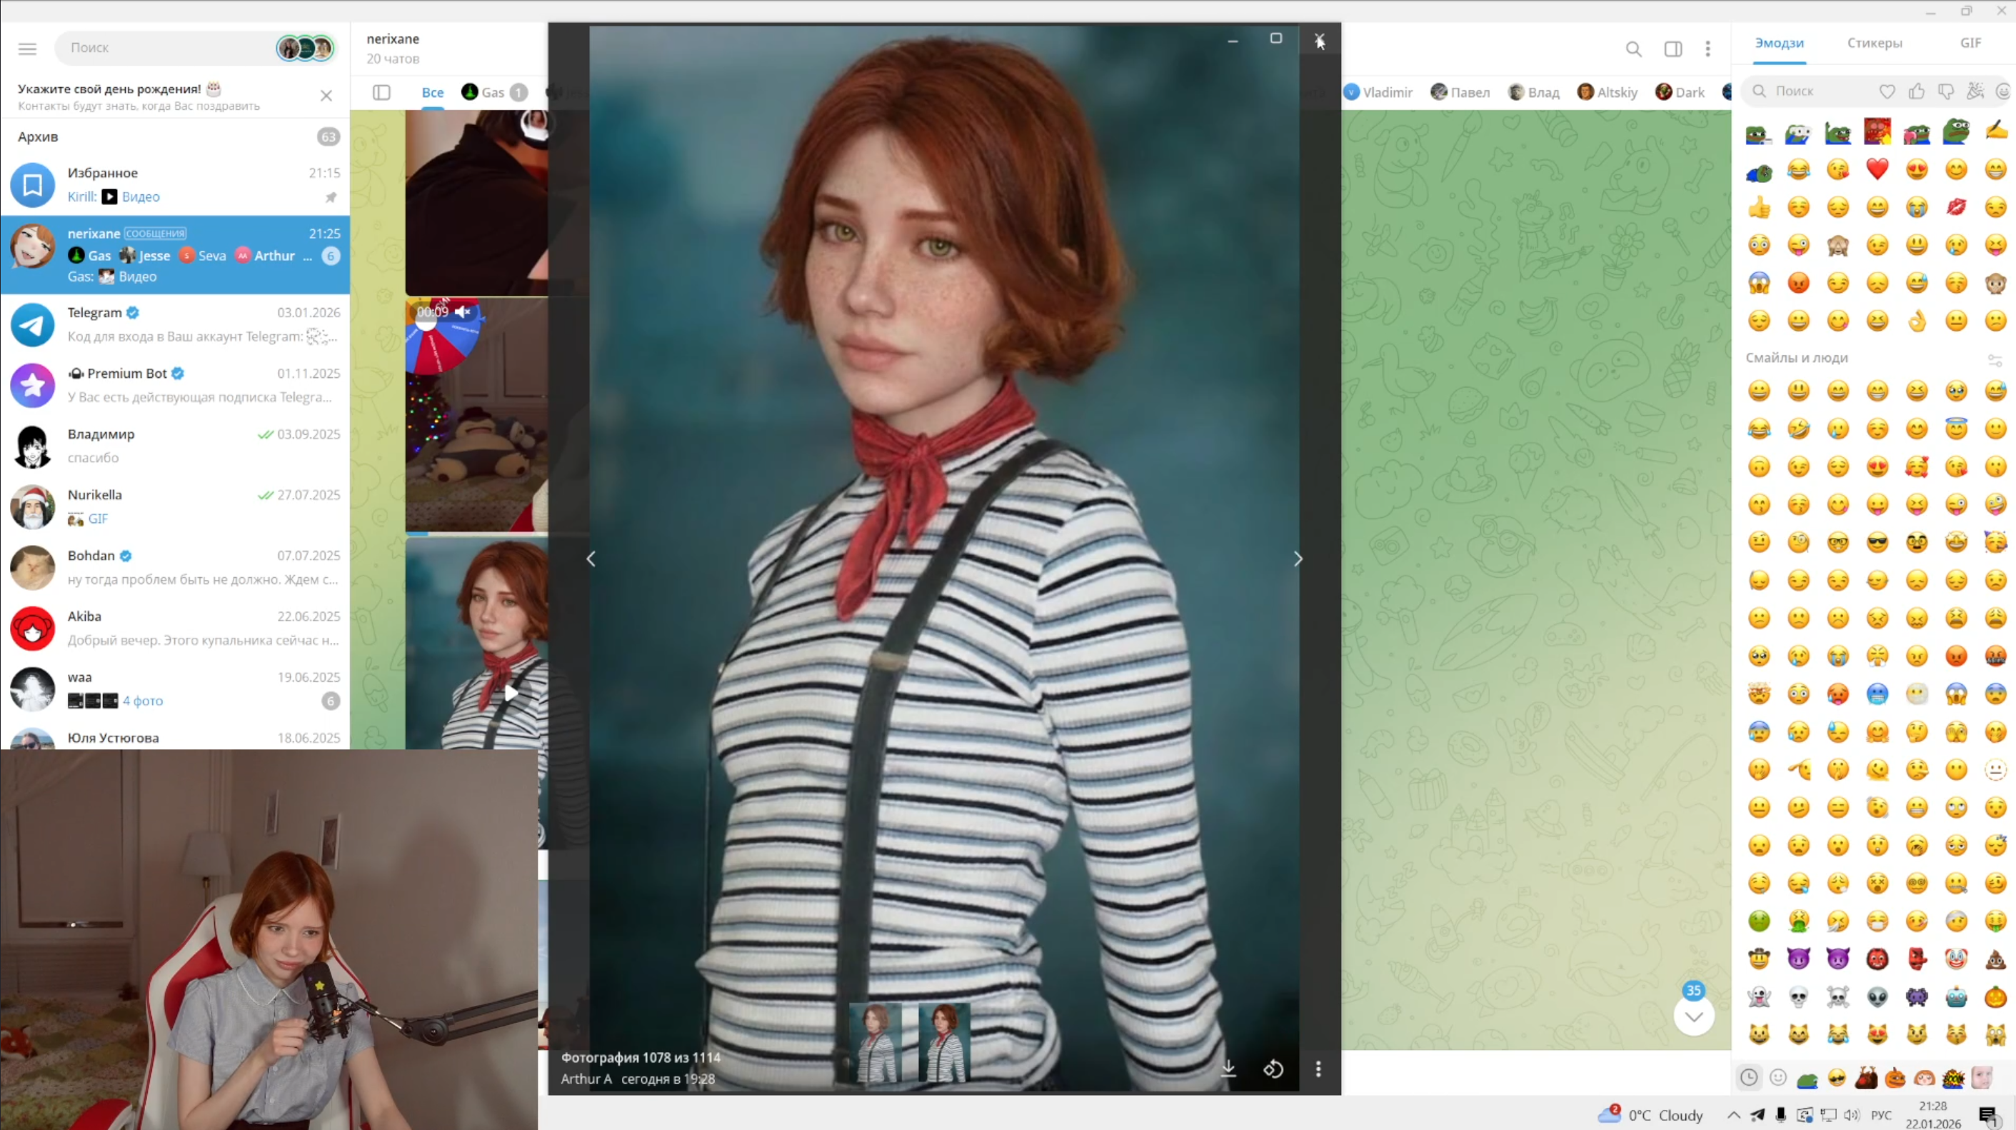Screen dimensions: 2016x1130
Task: Toggle right side panel in header
Action: pyautogui.click(x=1673, y=49)
